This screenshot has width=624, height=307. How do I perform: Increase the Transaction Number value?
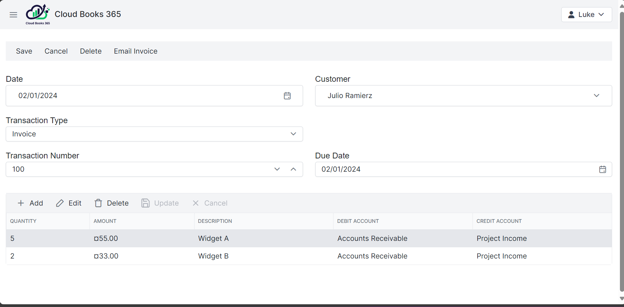pyautogui.click(x=293, y=169)
